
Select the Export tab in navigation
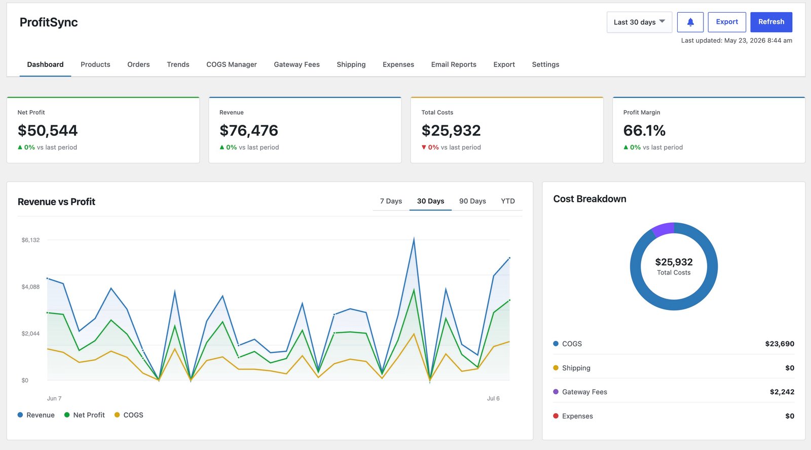click(x=504, y=64)
